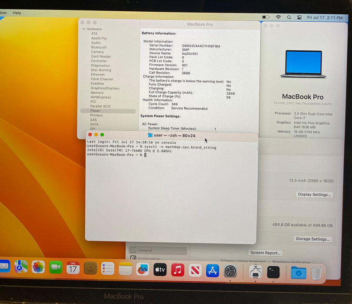Click the MacBook Pro laptop image
The width and height of the screenshot is (352, 304).
(x=303, y=64)
